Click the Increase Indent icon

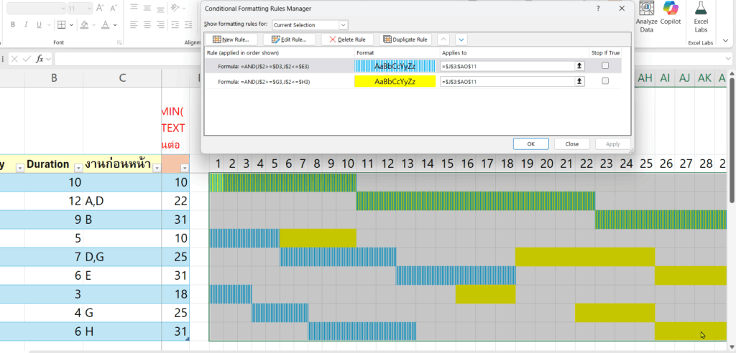click(189, 24)
